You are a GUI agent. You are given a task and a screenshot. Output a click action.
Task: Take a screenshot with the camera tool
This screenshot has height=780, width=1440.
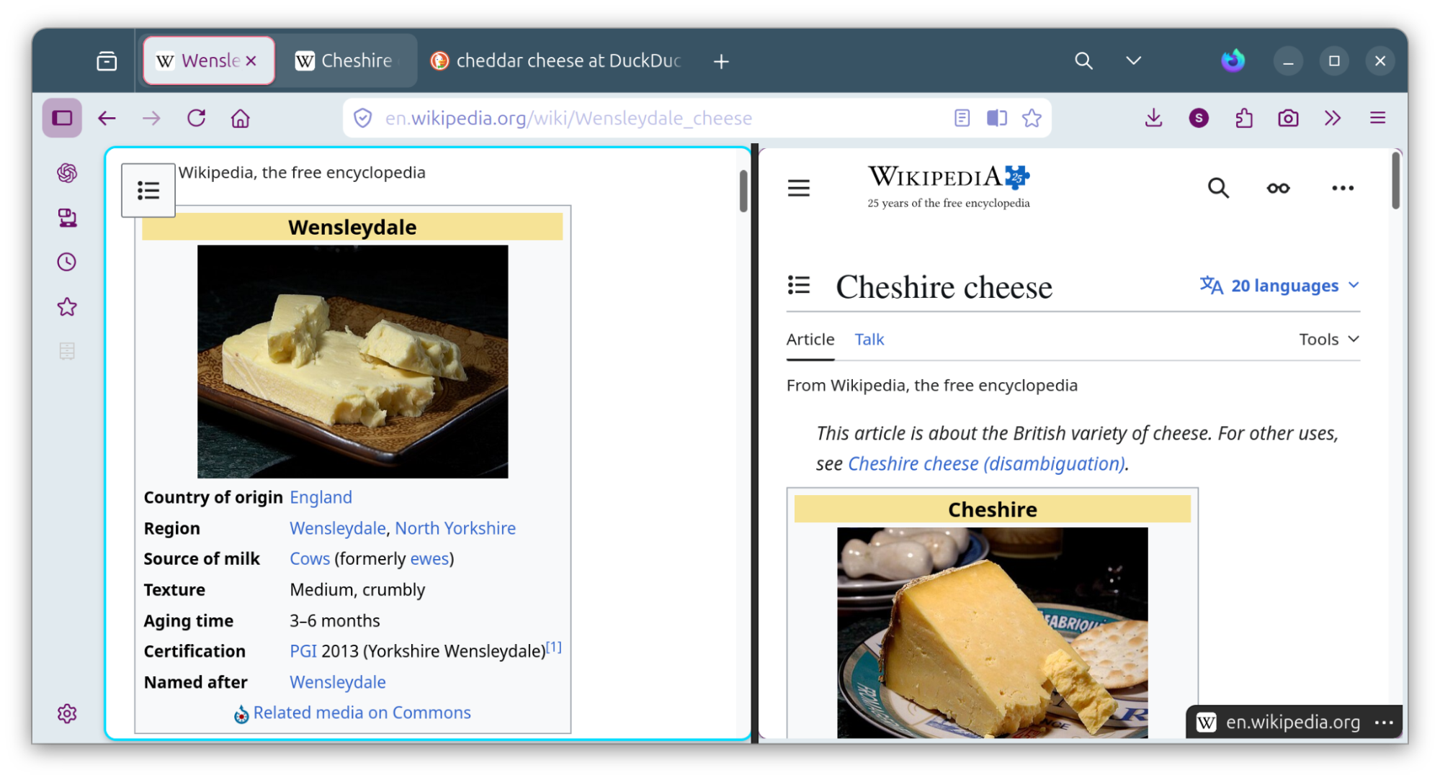pyautogui.click(x=1288, y=117)
